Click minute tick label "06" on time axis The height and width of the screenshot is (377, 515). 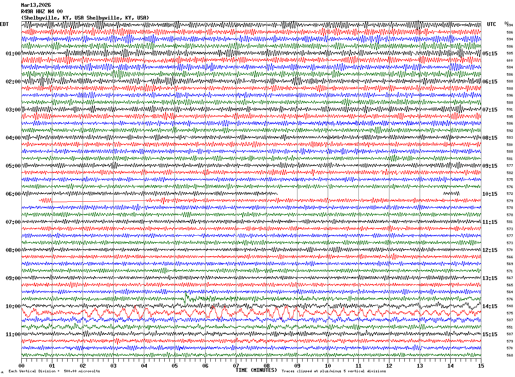[205, 366]
